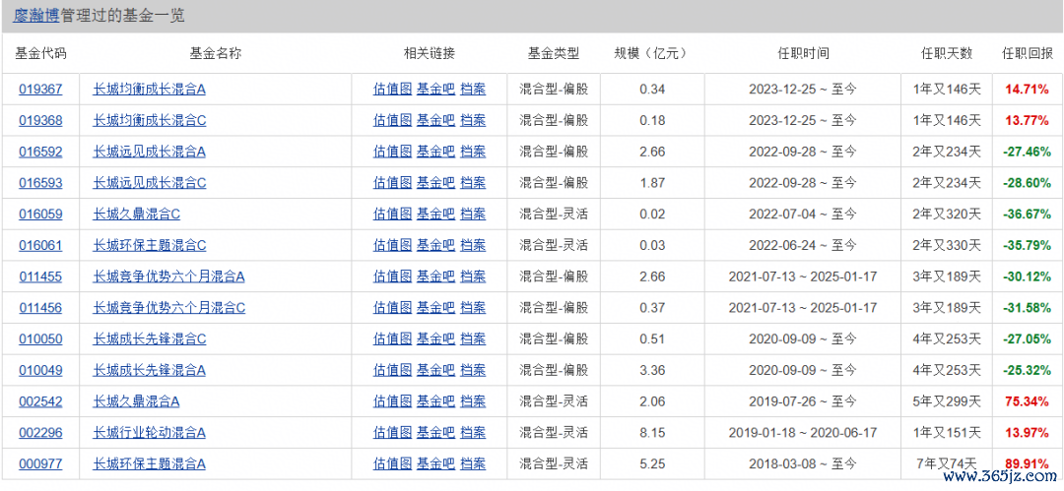Open fund code 019367 link
This screenshot has width=1064, height=491.
coord(40,89)
